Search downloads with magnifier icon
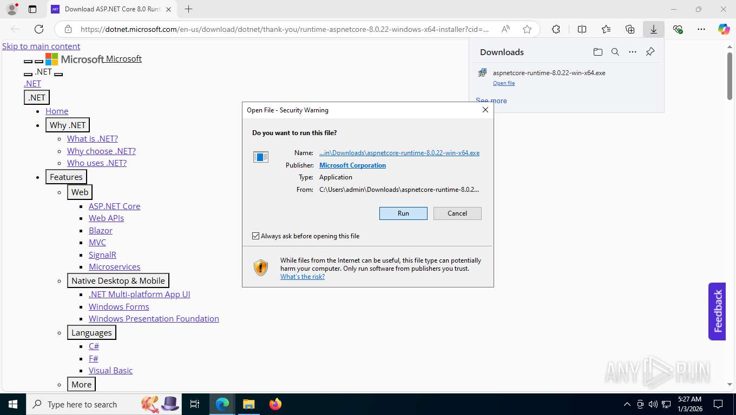The image size is (736, 415). [615, 52]
